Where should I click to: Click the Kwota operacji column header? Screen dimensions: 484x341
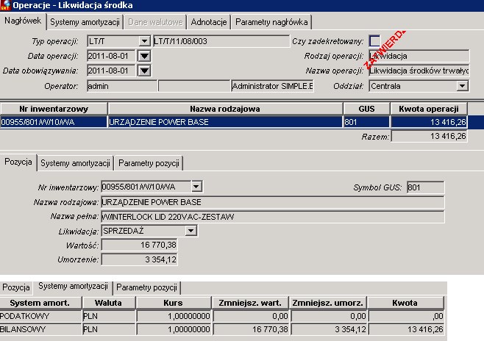click(x=429, y=109)
